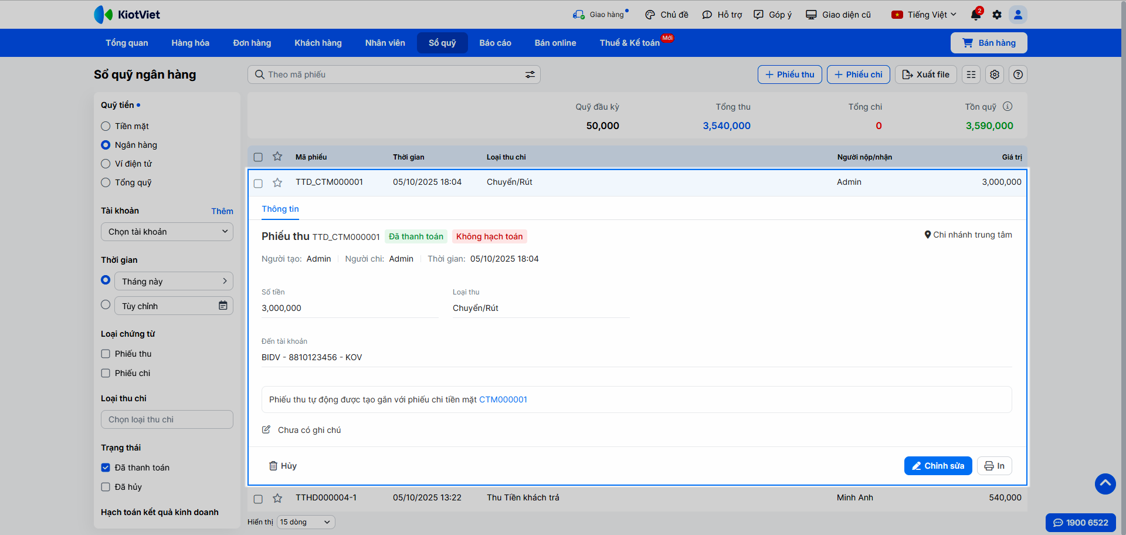Open Góp ý feedback
The image size is (1126, 535).
pyautogui.click(x=772, y=15)
